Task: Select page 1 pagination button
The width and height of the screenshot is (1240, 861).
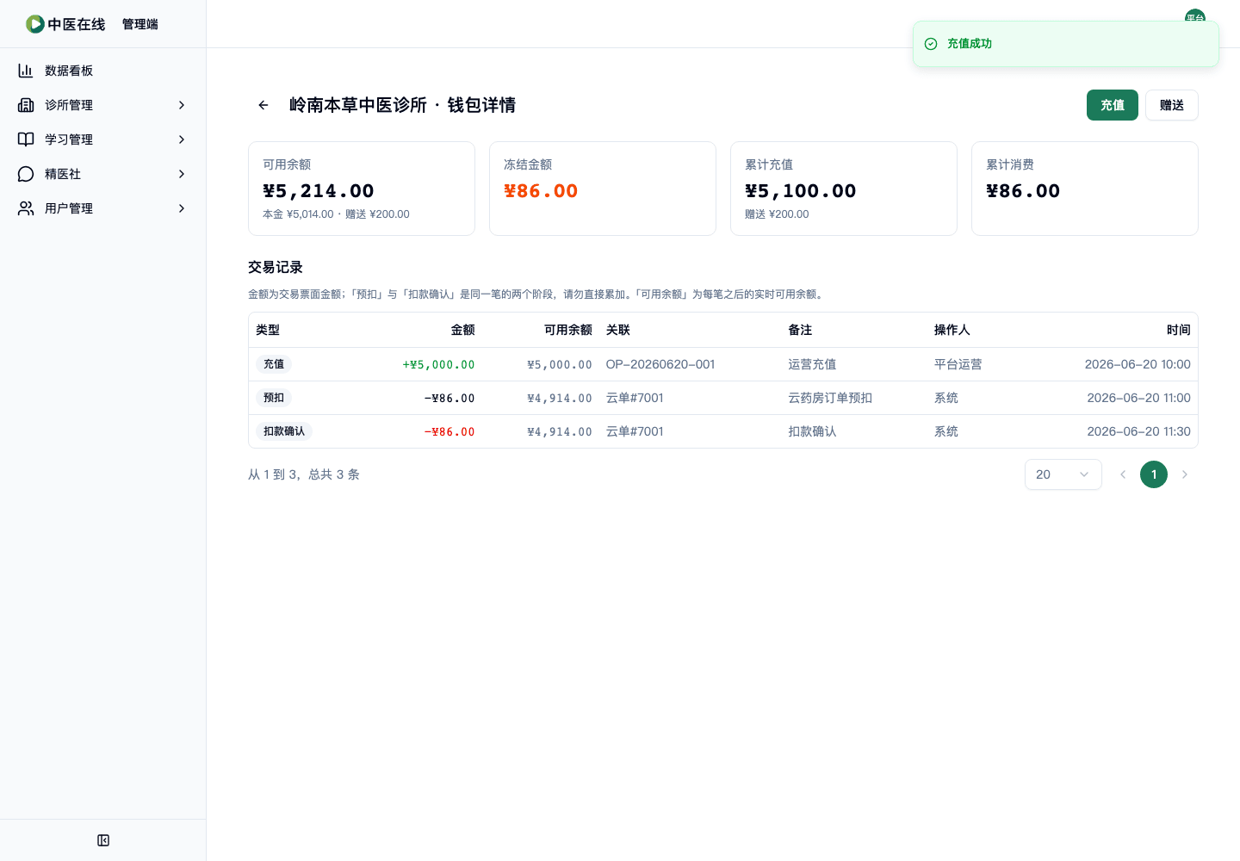Action: pyautogui.click(x=1154, y=474)
